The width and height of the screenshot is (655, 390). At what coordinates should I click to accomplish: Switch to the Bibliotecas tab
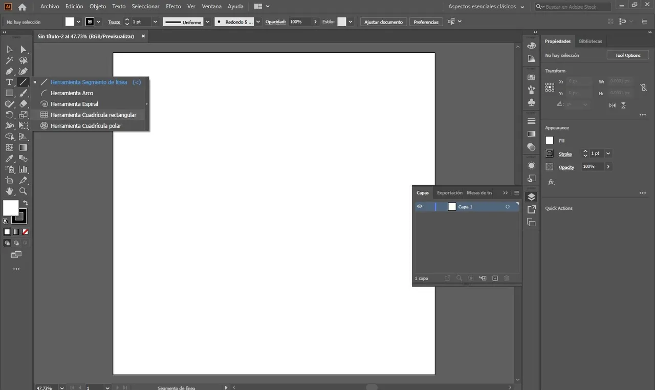click(591, 41)
